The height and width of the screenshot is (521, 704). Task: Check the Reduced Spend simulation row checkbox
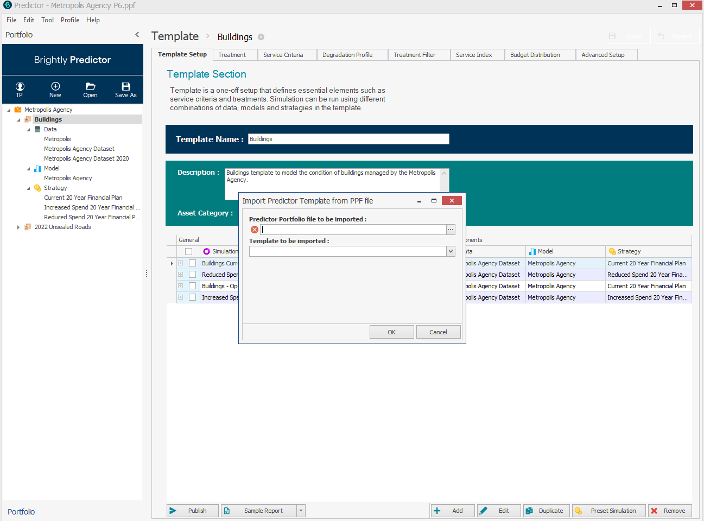[x=192, y=275]
